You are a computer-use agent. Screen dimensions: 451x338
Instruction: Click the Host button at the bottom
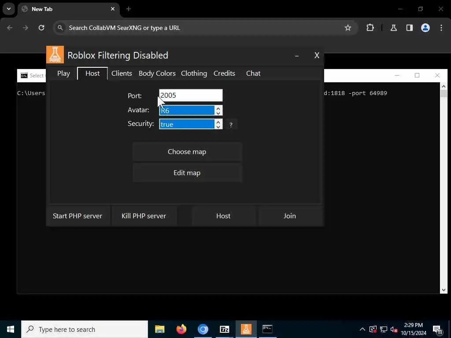pos(223,216)
